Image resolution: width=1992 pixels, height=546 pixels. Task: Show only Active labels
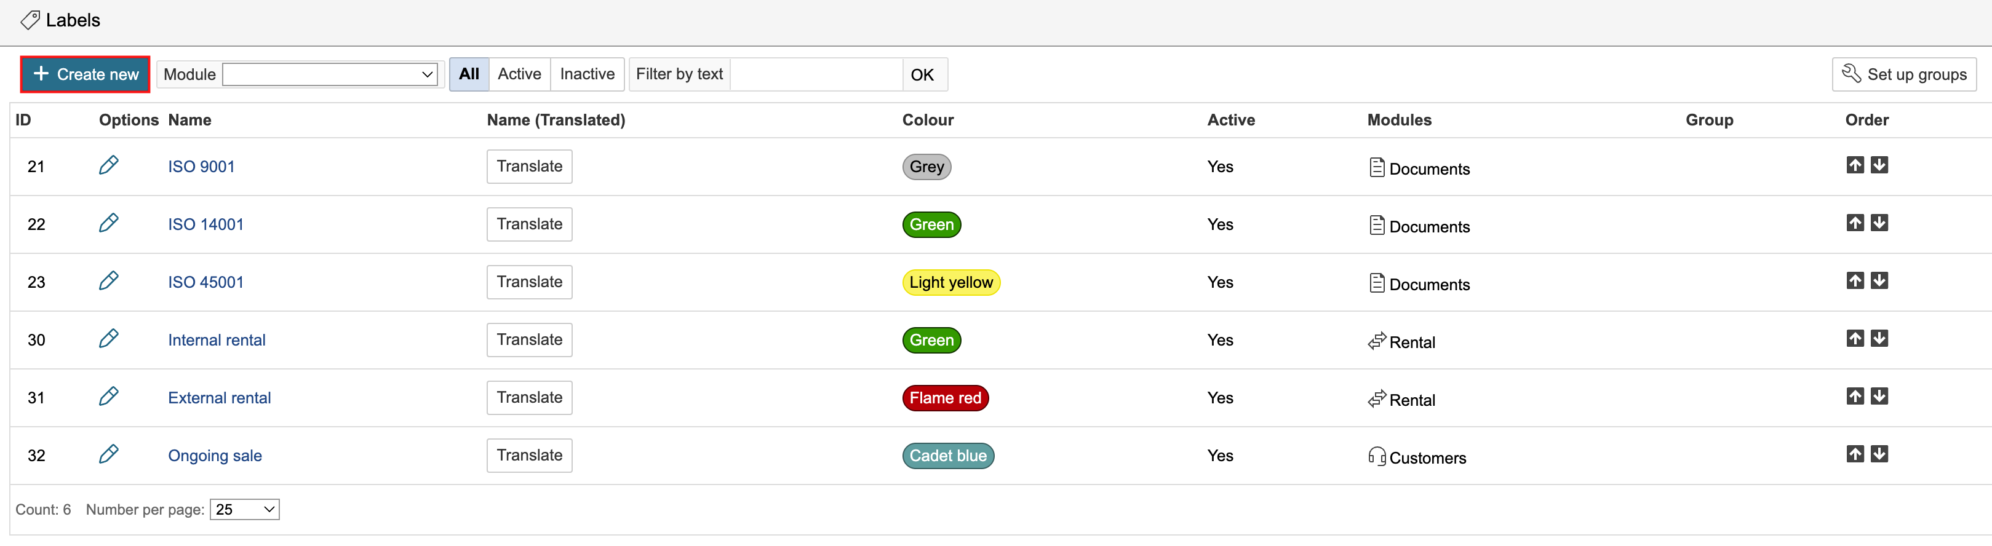coord(519,74)
